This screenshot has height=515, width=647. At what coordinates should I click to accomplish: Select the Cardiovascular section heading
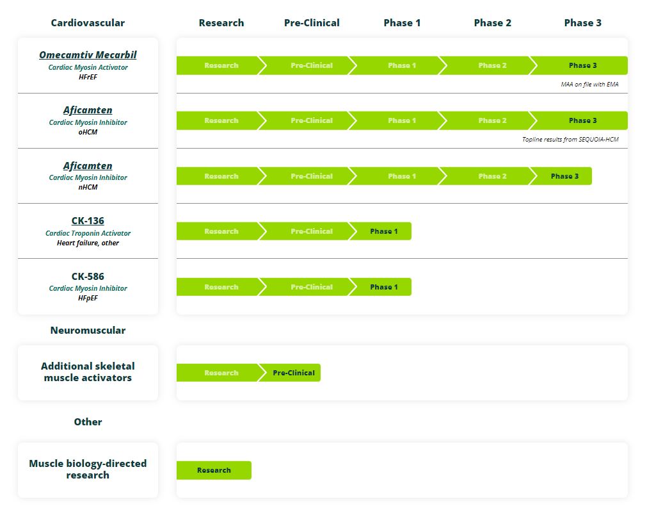point(88,23)
